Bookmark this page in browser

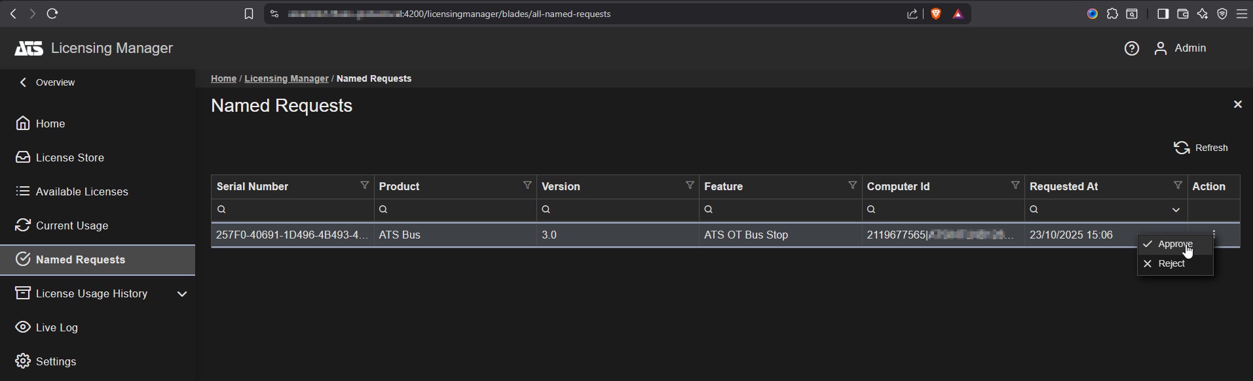pos(249,14)
